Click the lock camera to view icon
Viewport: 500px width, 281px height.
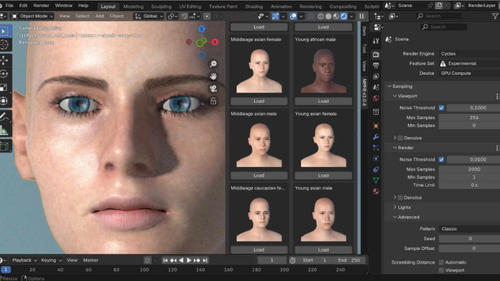(213, 101)
